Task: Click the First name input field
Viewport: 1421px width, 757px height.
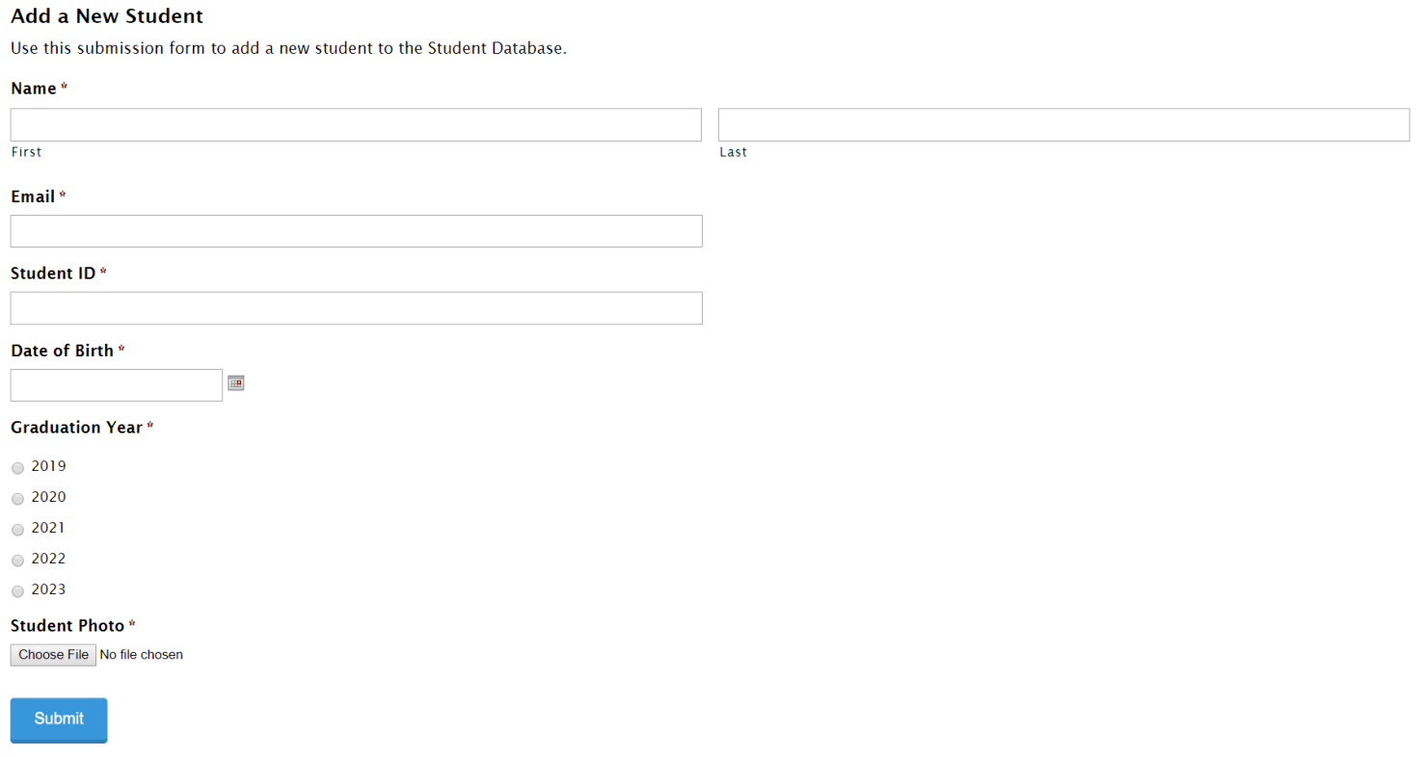Action: 355,124
